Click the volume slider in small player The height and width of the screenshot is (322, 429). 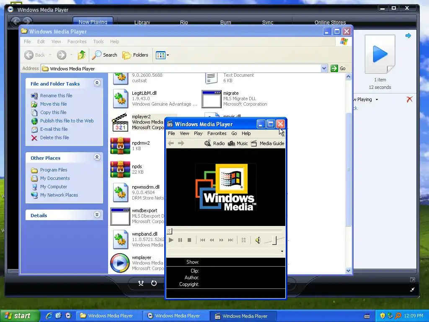coord(274,240)
